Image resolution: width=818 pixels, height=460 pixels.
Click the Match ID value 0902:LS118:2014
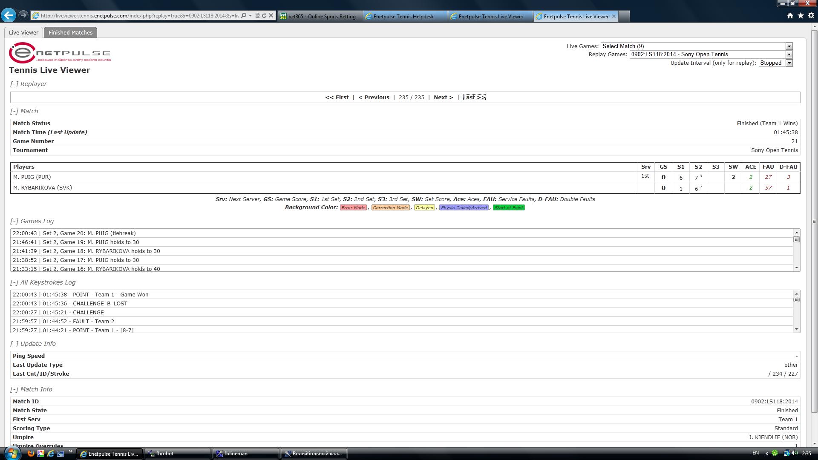click(775, 401)
